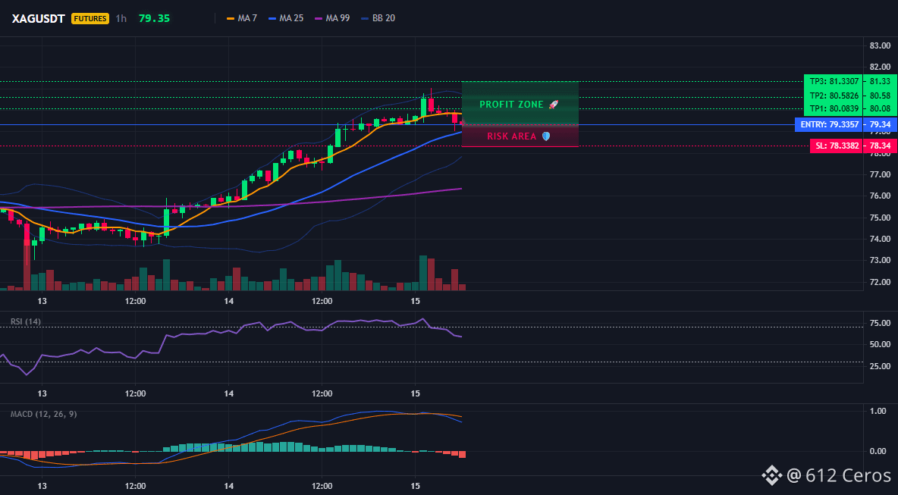The image size is (898, 495).
Task: Click 25.00 on the RSI axis
Action: pos(881,366)
